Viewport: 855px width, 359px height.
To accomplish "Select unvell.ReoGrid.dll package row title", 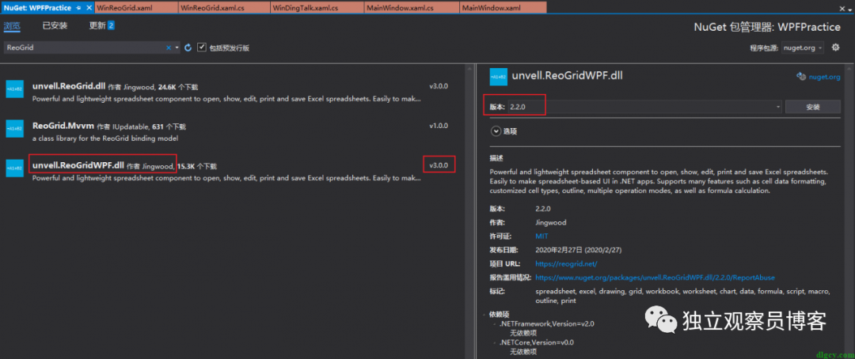I will [69, 86].
